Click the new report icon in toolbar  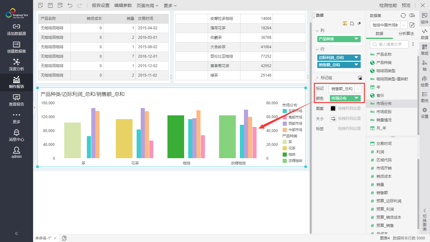pyautogui.click(x=40, y=5)
